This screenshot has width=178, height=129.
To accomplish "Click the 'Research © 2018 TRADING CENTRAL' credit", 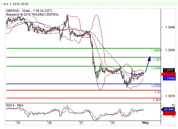I will 32,14.
